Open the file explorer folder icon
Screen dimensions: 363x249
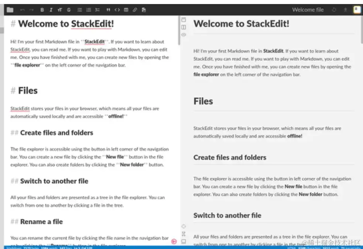pyautogui.click(x=10, y=10)
